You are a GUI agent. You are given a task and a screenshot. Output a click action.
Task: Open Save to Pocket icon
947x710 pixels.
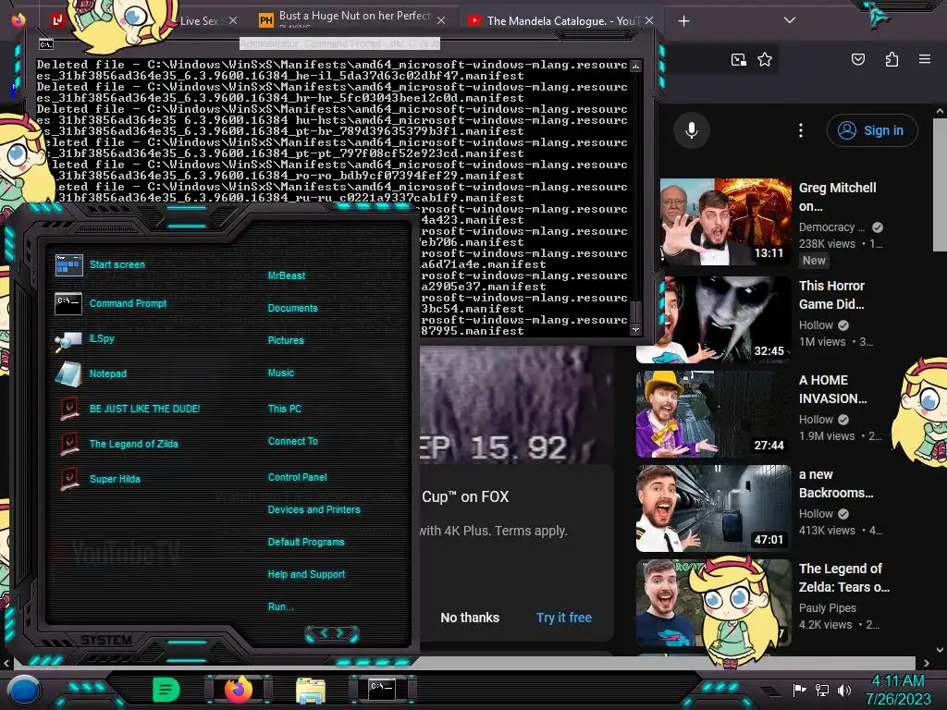tap(857, 59)
